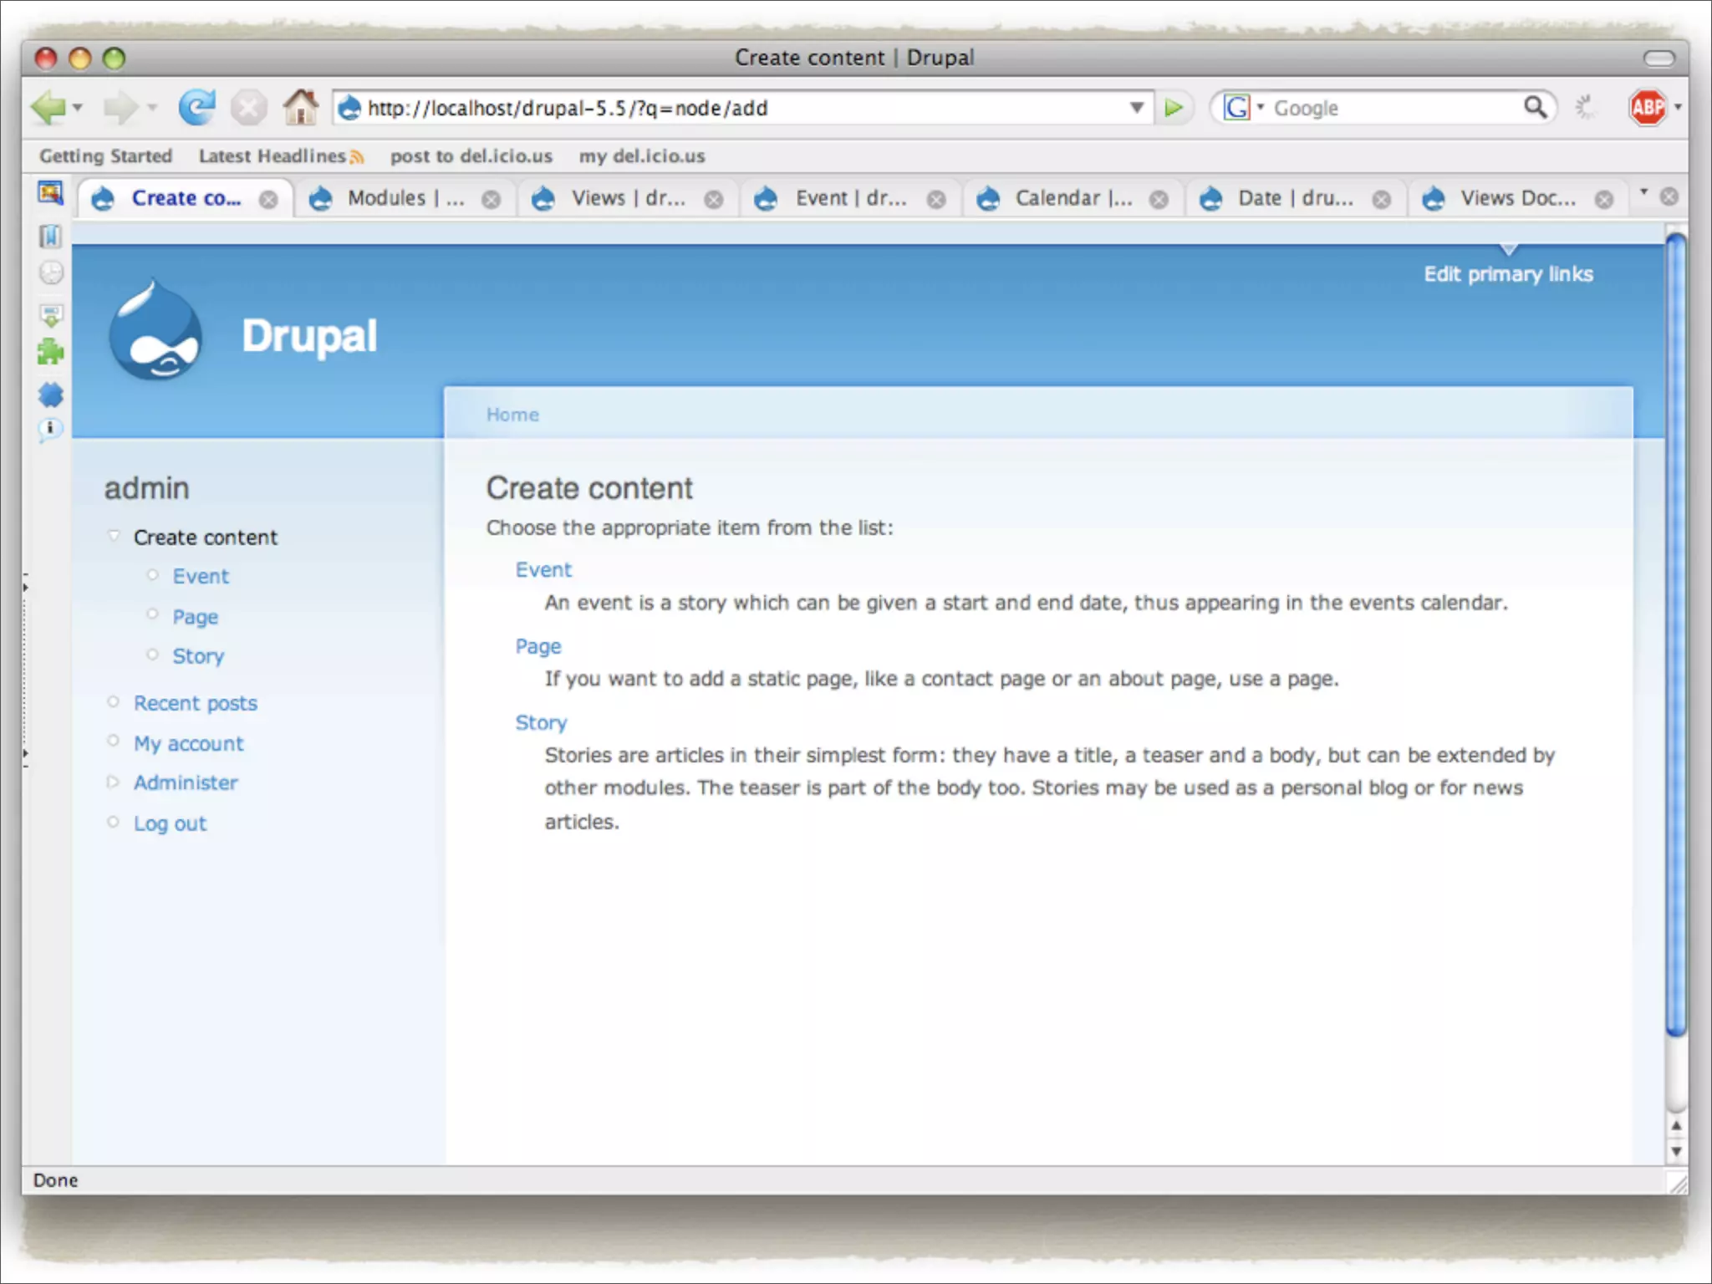Image resolution: width=1712 pixels, height=1284 pixels.
Task: Click into the URL address field
Action: pyautogui.click(x=744, y=108)
